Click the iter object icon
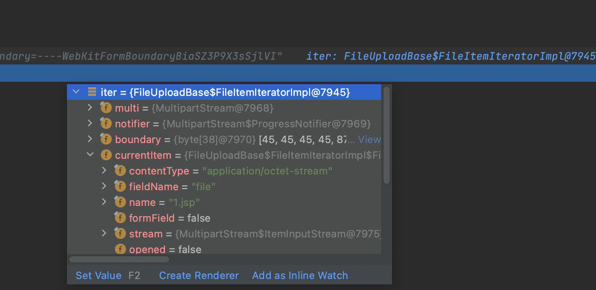596x290 pixels. 92,92
